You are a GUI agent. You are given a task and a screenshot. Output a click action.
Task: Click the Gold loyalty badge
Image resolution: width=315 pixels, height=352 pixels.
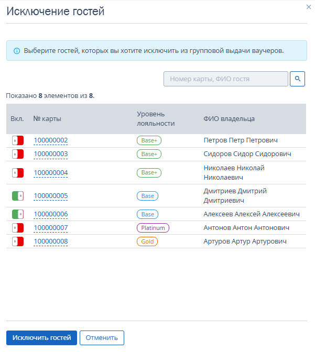tap(147, 241)
